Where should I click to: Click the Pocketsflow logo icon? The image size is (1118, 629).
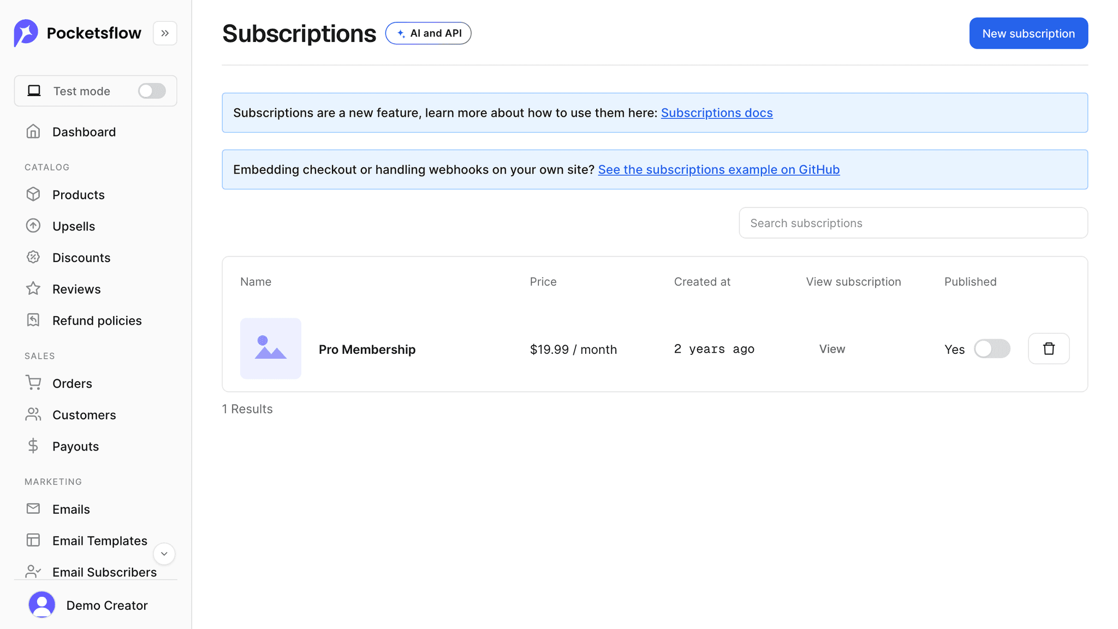coord(26,33)
